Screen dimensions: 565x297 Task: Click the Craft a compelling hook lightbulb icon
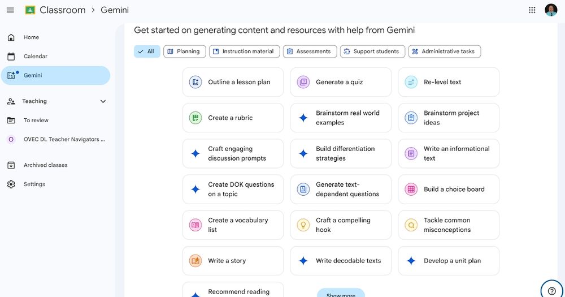[303, 225]
